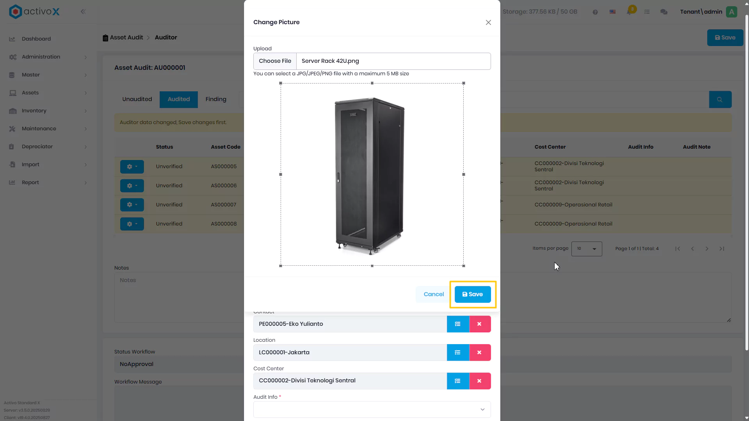Click the Status column header

[x=164, y=147]
